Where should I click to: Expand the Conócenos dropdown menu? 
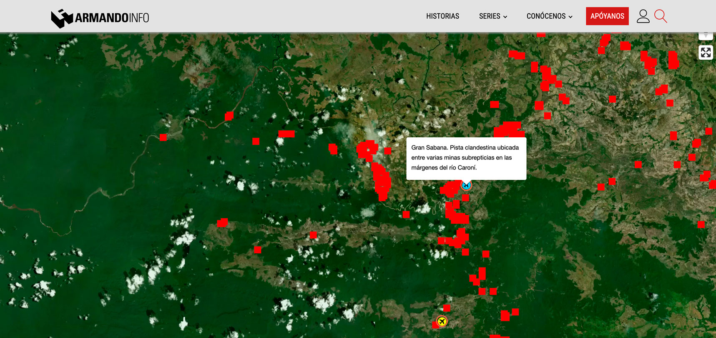point(549,16)
